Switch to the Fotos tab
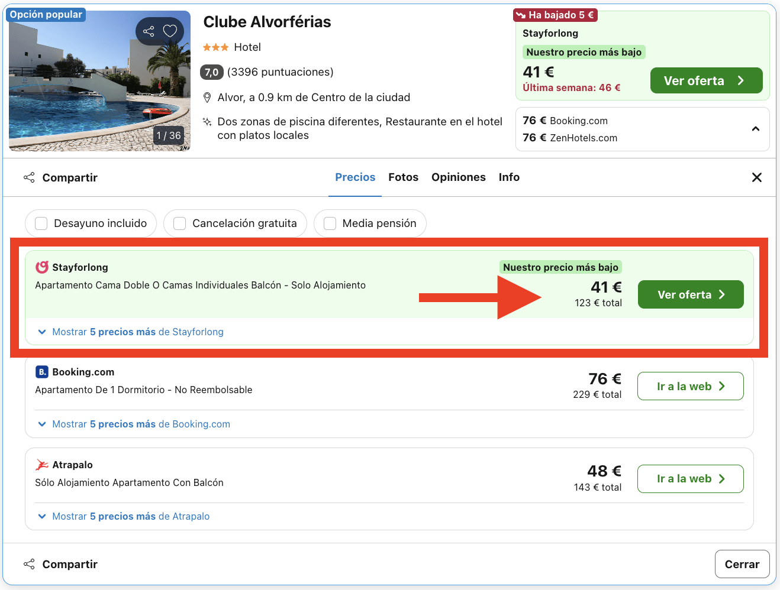Image resolution: width=780 pixels, height=590 pixels. coord(403,177)
